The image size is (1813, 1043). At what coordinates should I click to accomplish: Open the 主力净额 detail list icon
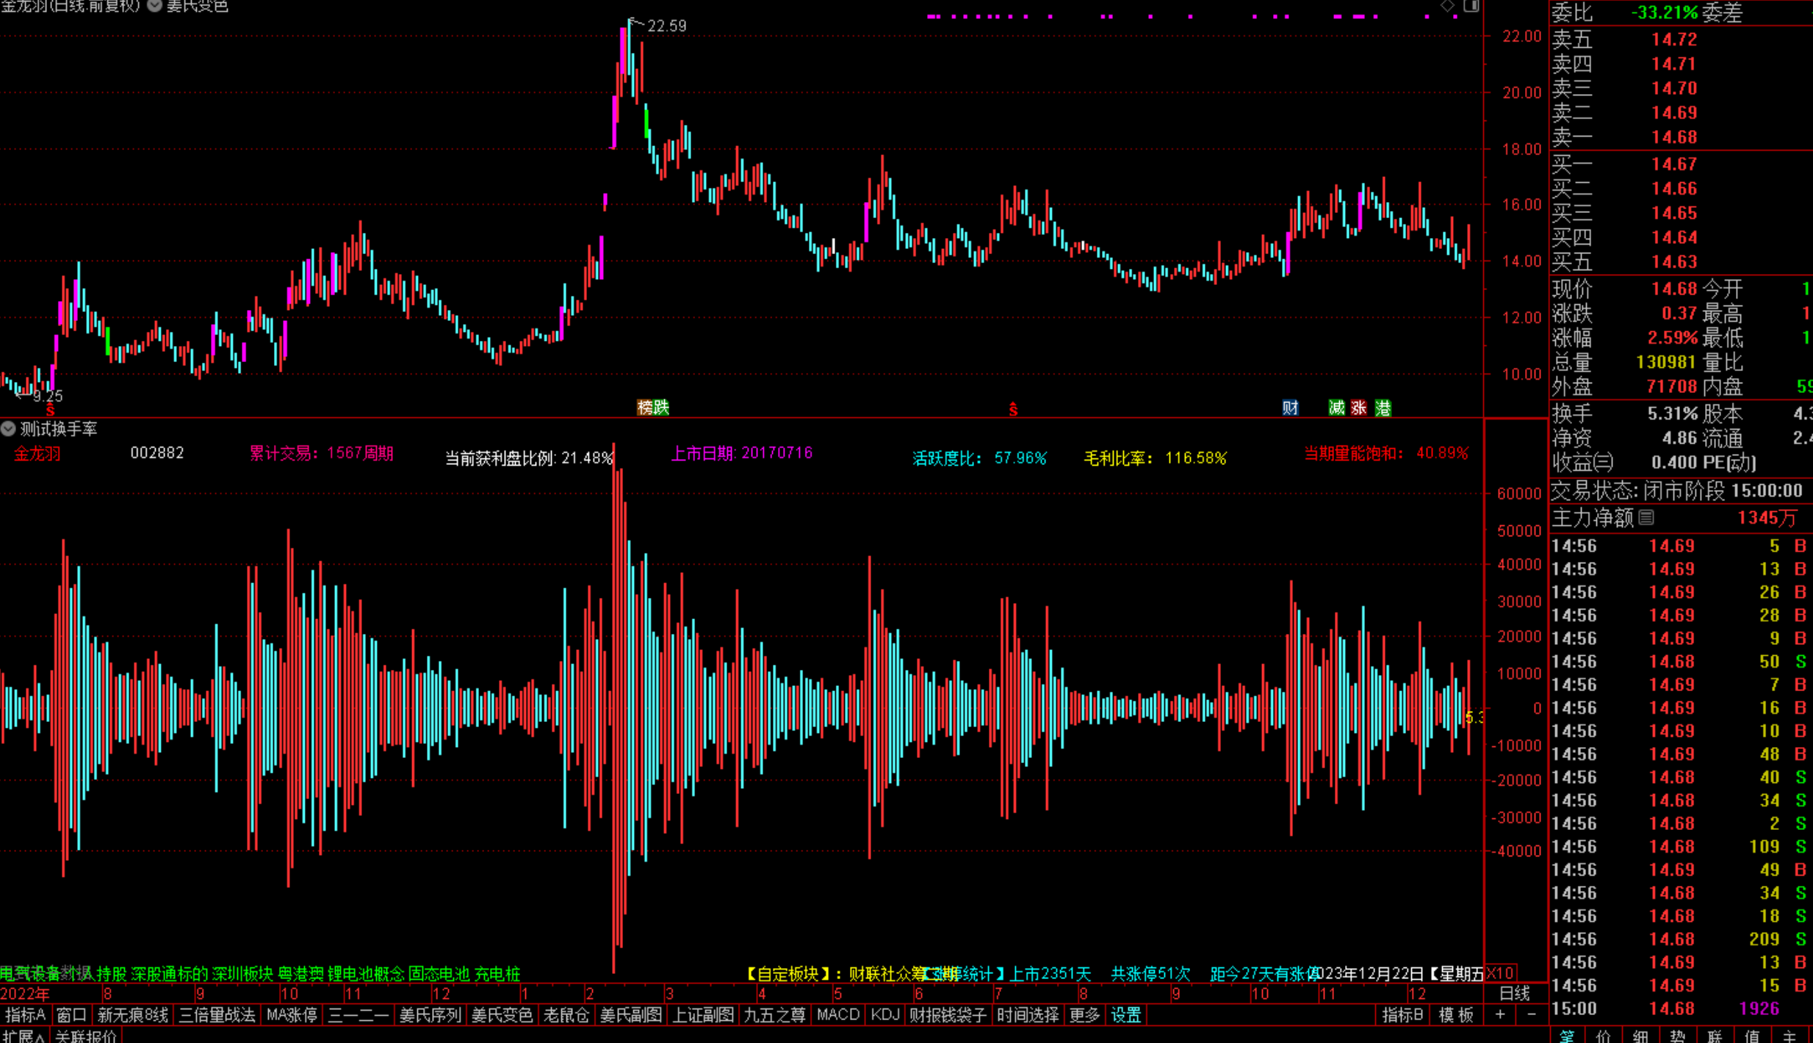click(1646, 518)
